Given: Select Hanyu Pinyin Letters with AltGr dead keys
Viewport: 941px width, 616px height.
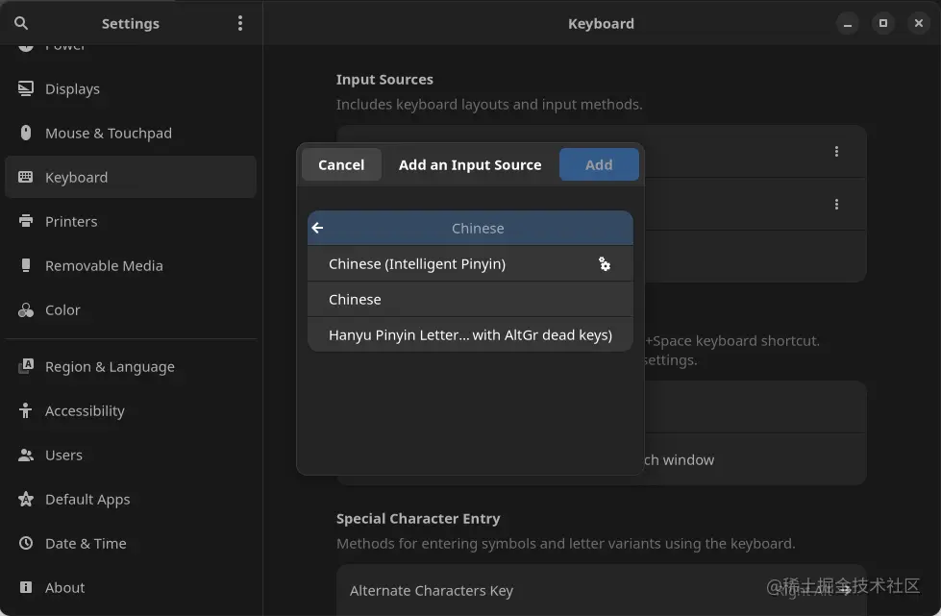Looking at the screenshot, I should [x=470, y=334].
